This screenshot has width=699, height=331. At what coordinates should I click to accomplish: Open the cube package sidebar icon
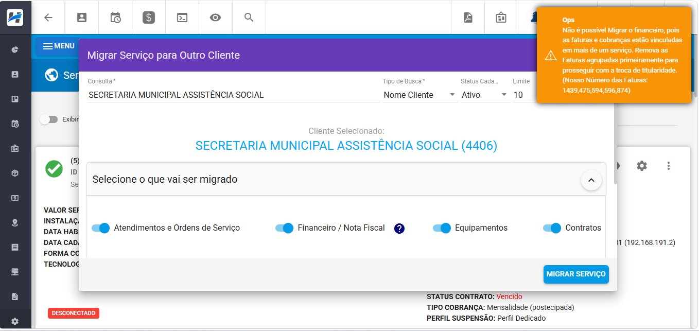coord(15,173)
